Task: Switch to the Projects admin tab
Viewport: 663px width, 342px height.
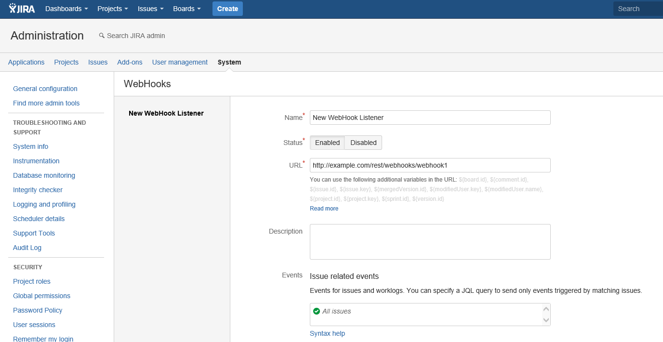Action: point(66,62)
